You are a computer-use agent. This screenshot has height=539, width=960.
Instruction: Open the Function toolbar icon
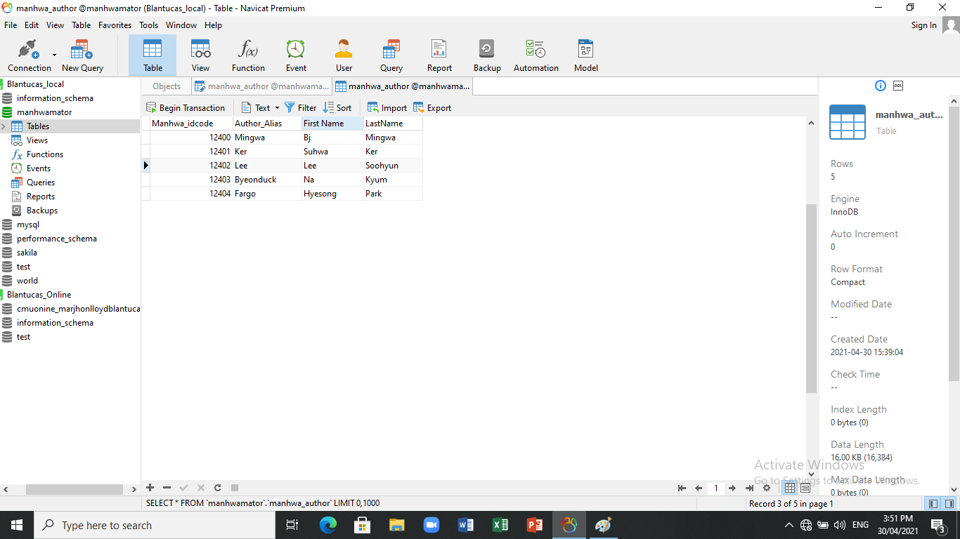248,55
